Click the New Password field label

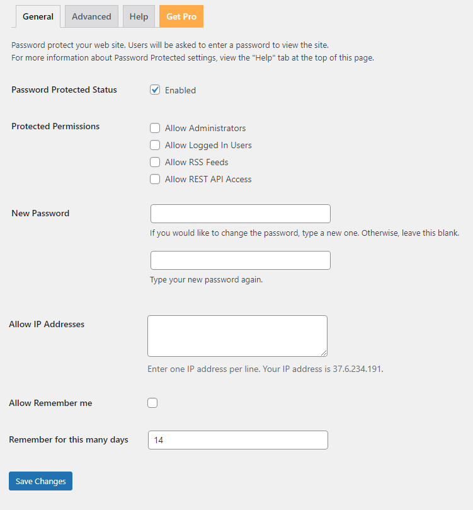(40, 213)
